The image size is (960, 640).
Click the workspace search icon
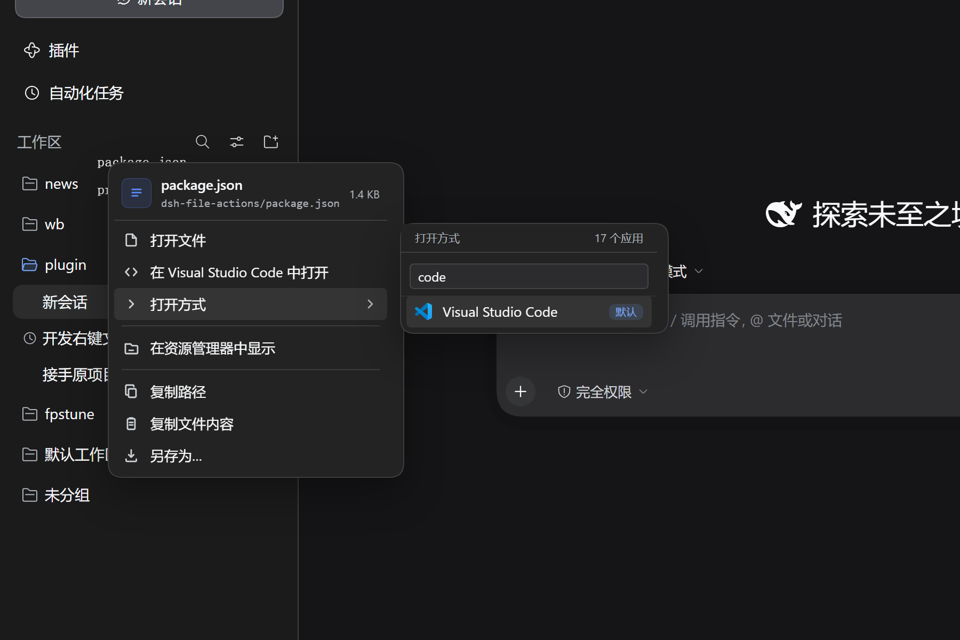pyautogui.click(x=202, y=142)
